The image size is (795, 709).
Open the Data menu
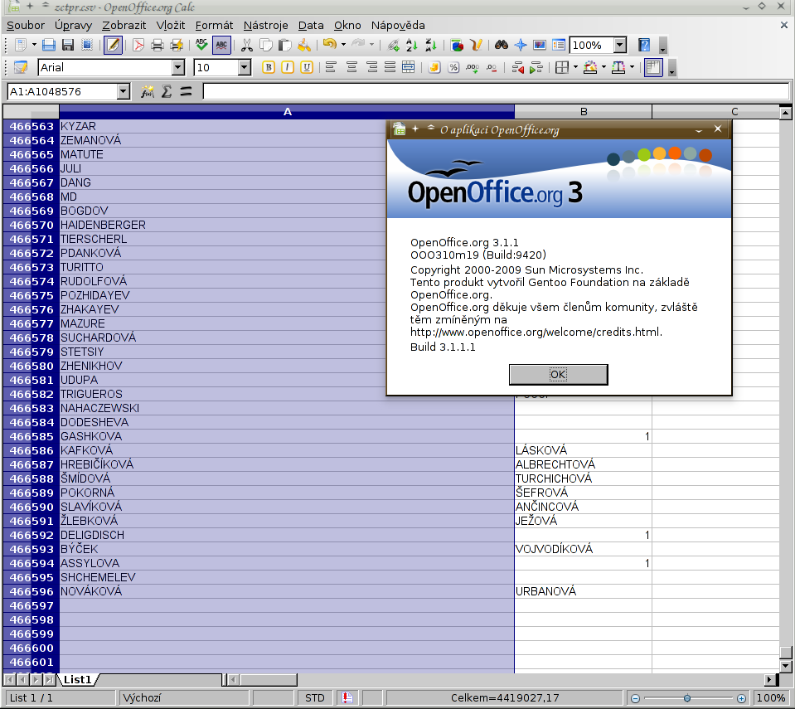coord(311,26)
